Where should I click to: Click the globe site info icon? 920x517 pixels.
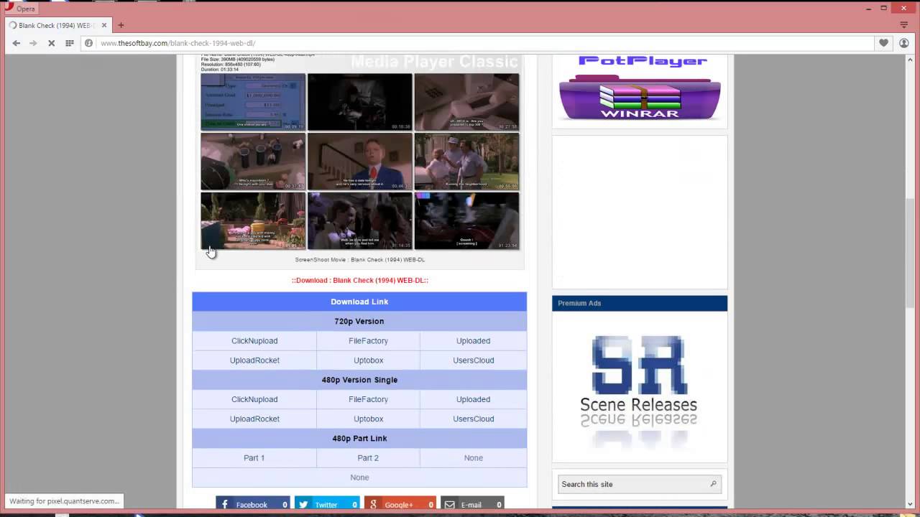89,43
